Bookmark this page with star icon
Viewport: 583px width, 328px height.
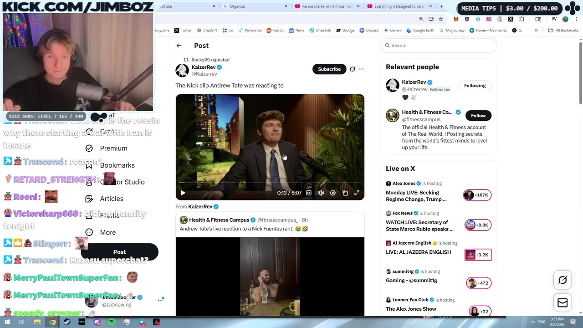click(441, 19)
